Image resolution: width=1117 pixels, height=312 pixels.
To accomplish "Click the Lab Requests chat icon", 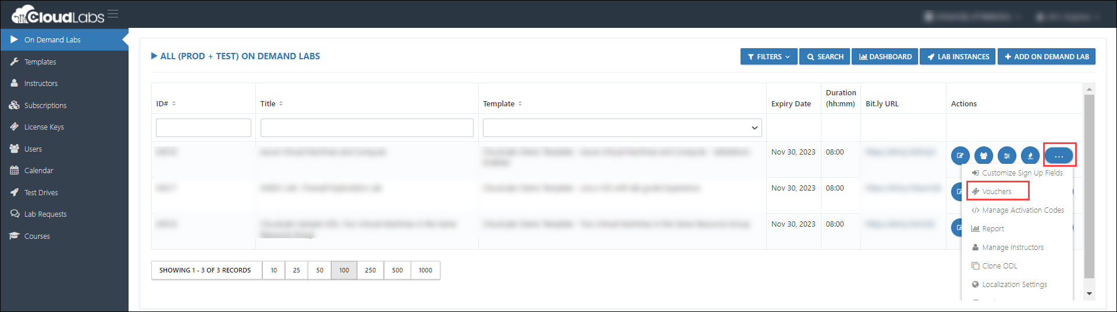I will pyautogui.click(x=15, y=214).
